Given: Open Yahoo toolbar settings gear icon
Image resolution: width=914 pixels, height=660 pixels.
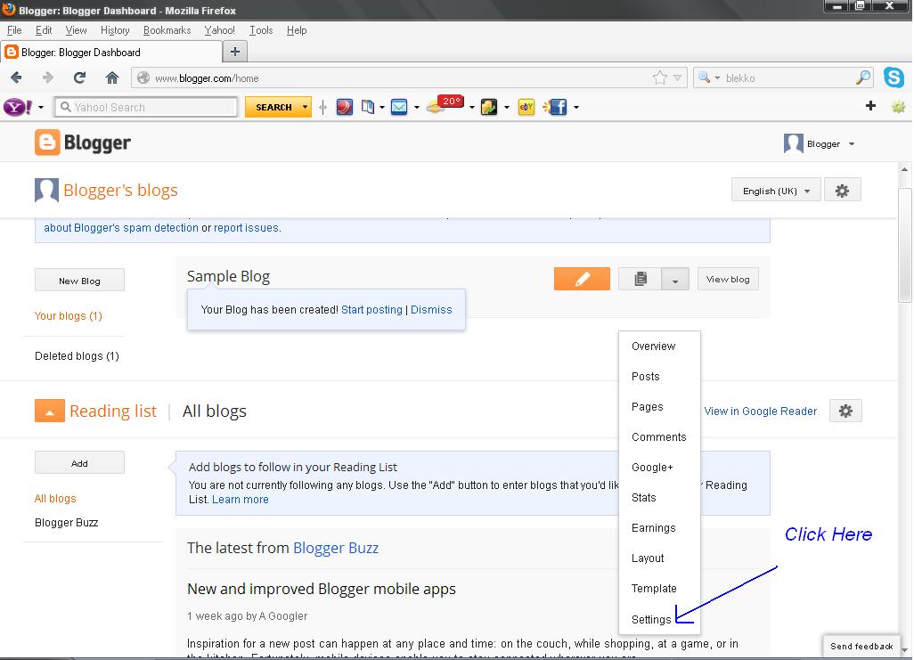Looking at the screenshot, I should coord(898,107).
